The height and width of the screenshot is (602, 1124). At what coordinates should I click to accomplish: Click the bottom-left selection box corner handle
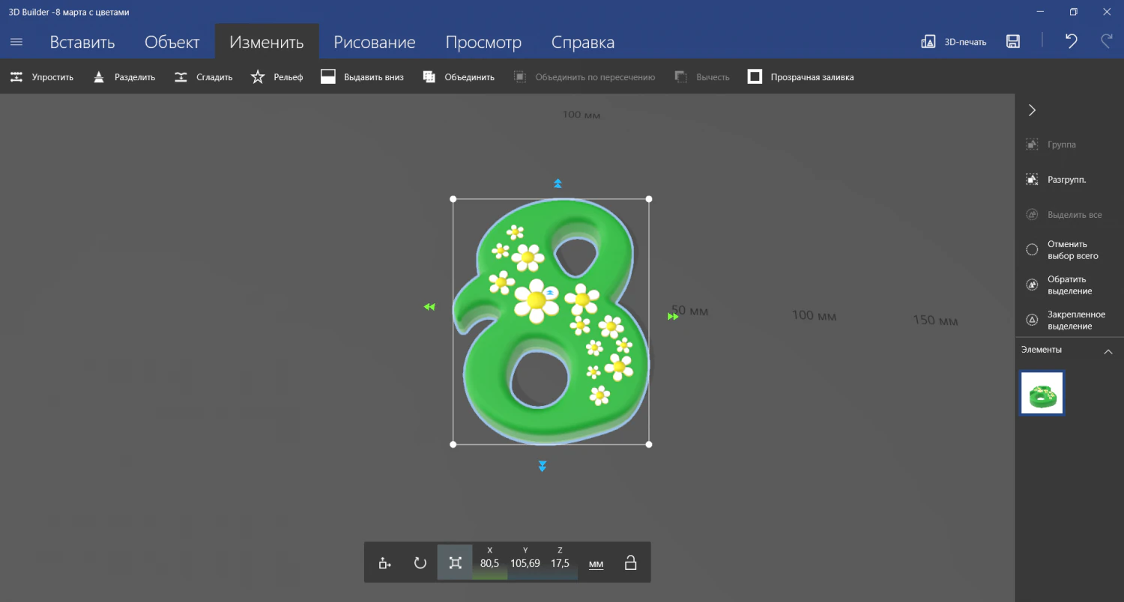(453, 445)
